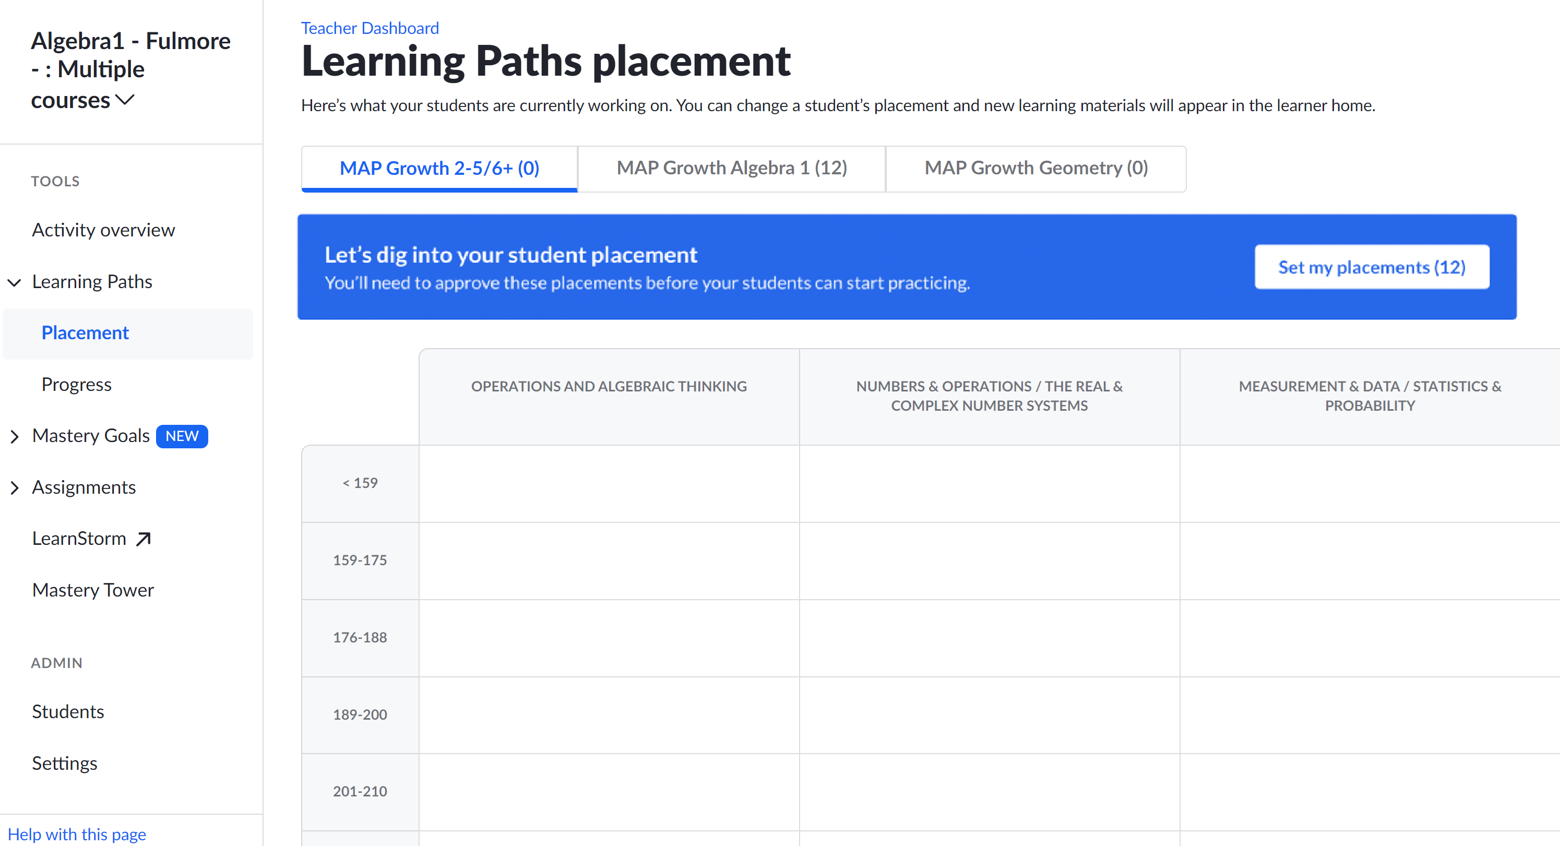Go to Activity overview
This screenshot has height=846, width=1560.
coord(103,230)
